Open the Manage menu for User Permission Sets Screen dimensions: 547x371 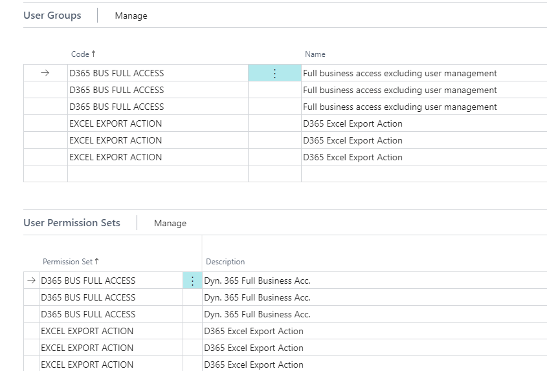pos(170,223)
